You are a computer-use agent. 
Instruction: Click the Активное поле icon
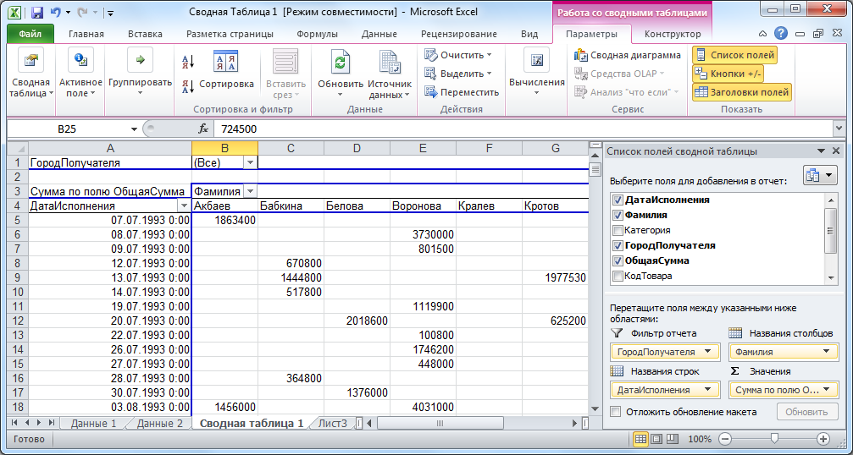tap(80, 59)
